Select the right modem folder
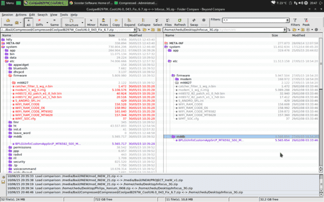 [186, 79]
